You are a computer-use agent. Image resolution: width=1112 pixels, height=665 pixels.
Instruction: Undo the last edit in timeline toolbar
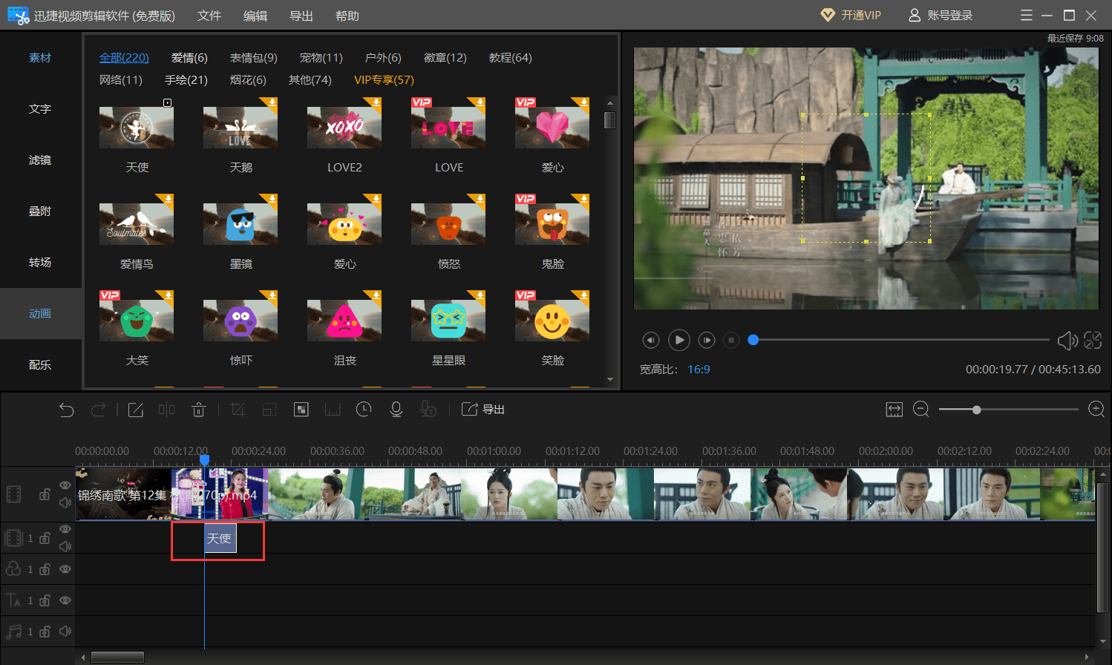tap(67, 410)
